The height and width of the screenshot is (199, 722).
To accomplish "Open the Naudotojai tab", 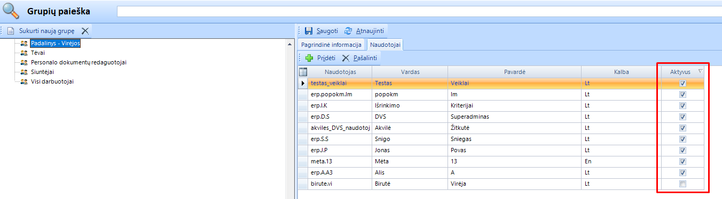I will pyautogui.click(x=385, y=45).
